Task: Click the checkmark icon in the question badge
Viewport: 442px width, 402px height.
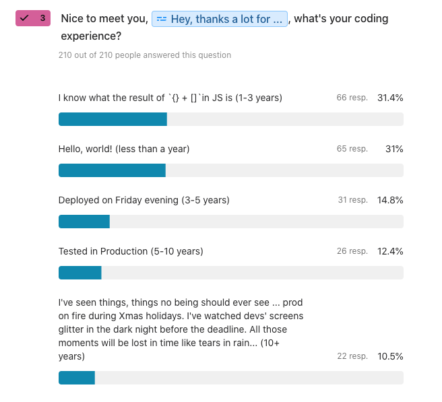Action: tap(25, 18)
